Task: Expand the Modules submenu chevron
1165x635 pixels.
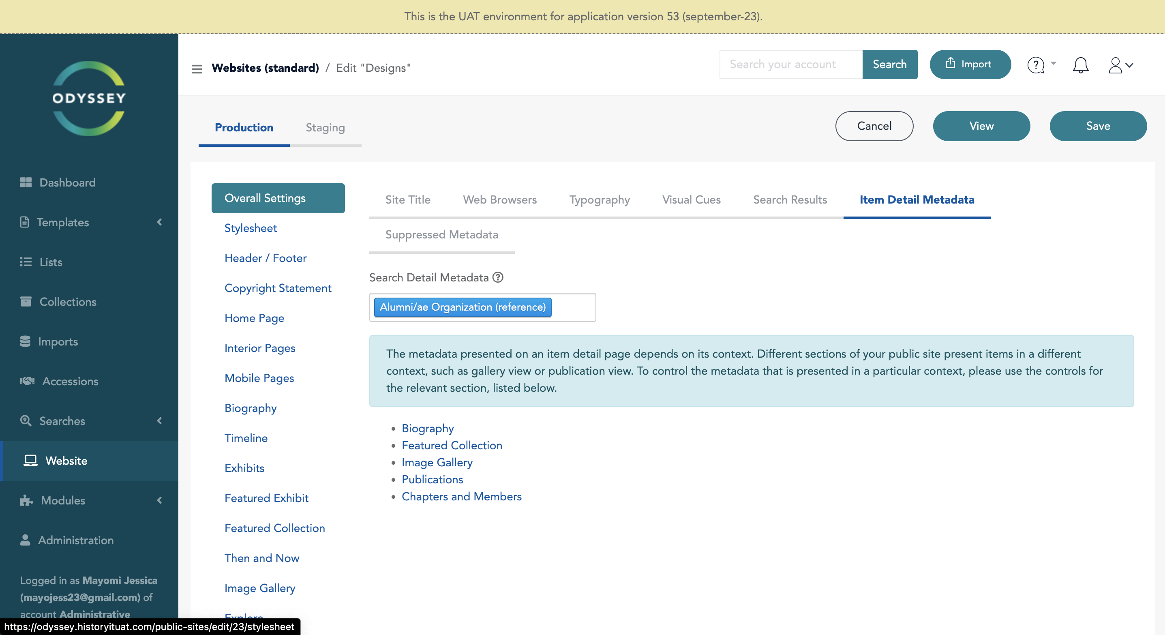Action: pyautogui.click(x=159, y=500)
